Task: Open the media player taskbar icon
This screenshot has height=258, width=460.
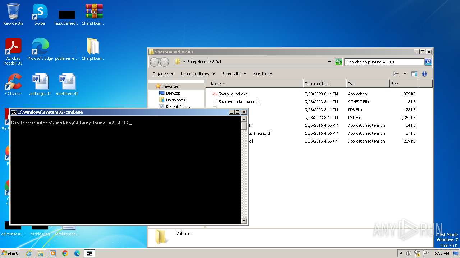Action: coord(53,253)
